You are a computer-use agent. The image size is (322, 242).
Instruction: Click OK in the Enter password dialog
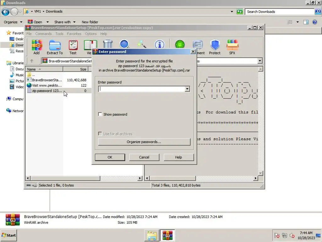pyautogui.click(x=110, y=157)
